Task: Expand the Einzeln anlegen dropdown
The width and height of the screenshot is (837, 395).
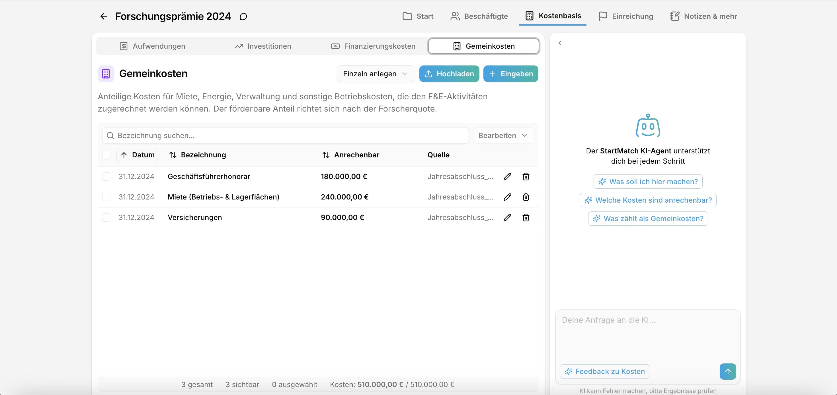Action: [376, 74]
